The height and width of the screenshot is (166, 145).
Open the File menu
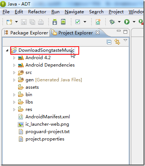[x=6, y=12]
